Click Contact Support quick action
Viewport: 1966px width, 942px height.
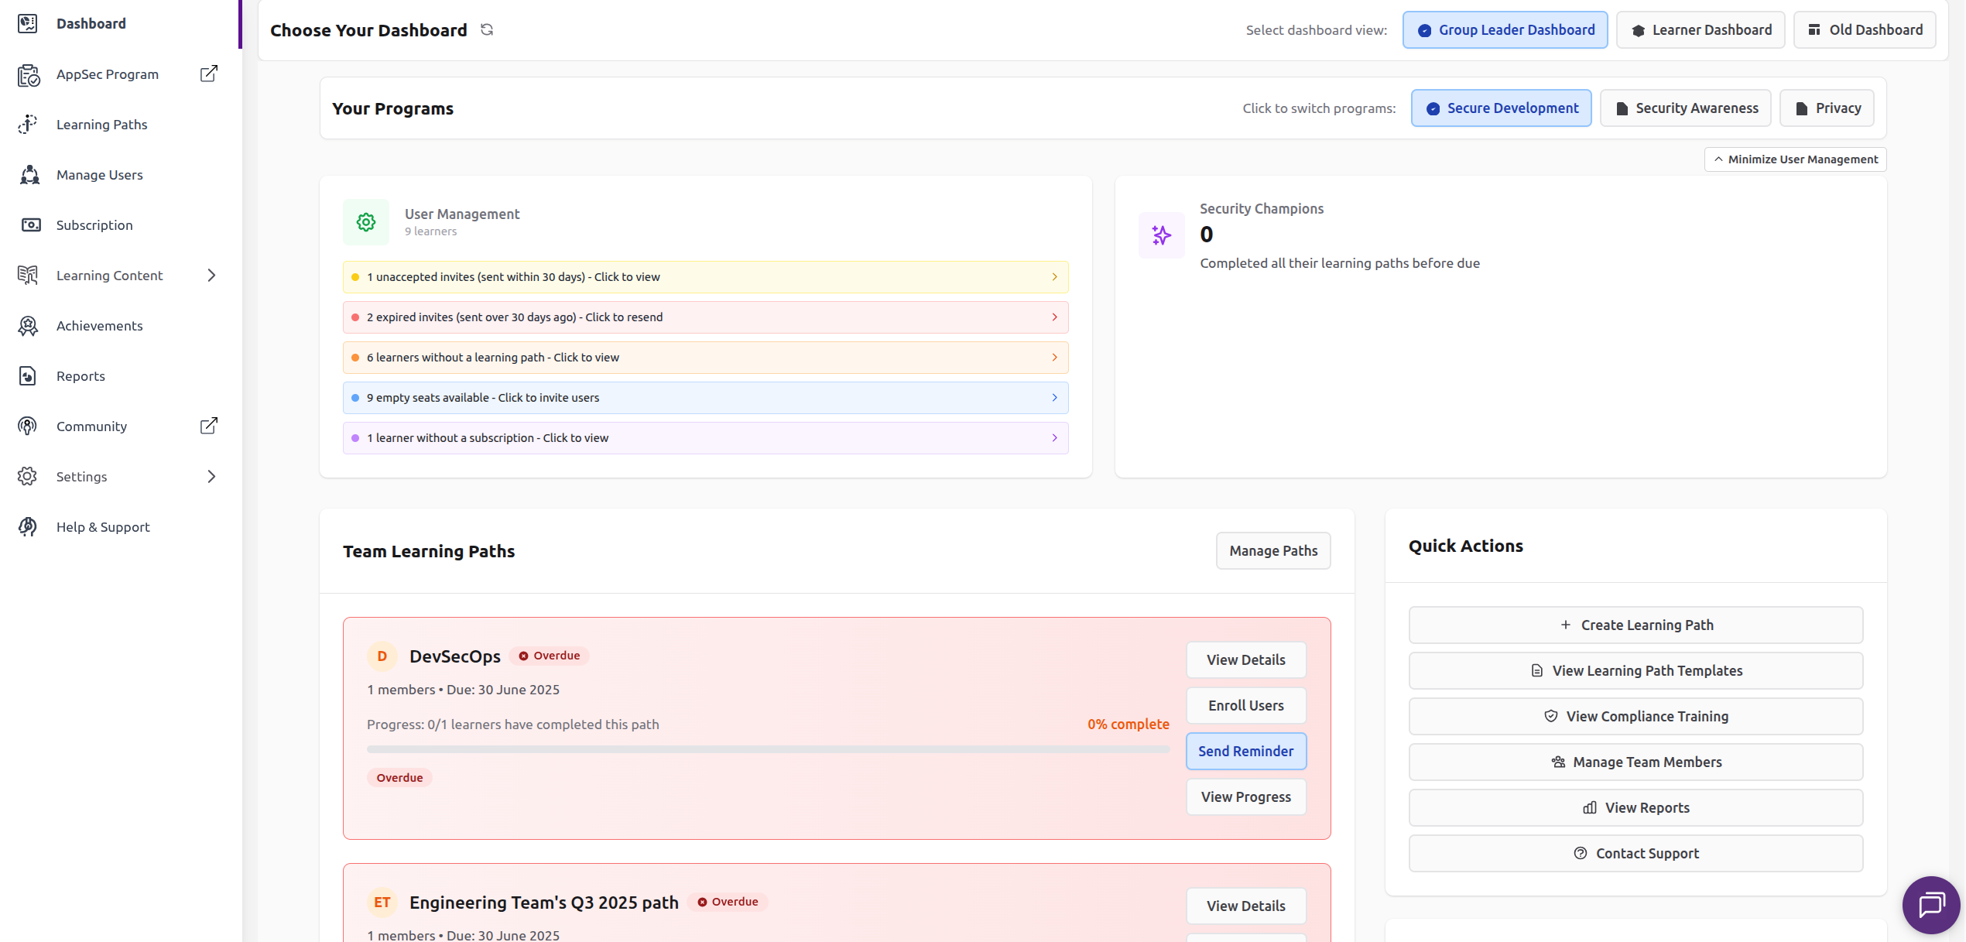[1635, 854]
